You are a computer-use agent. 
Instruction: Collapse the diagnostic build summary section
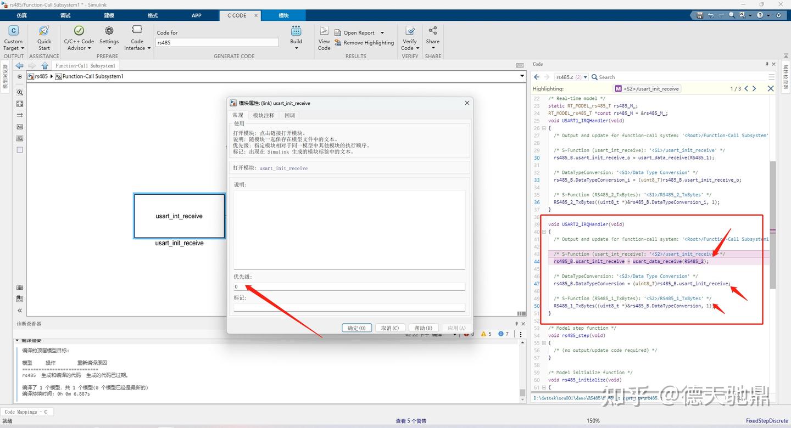(x=17, y=341)
